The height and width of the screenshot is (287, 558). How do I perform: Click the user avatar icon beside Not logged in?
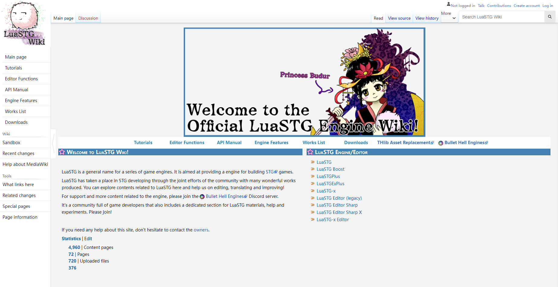[449, 4]
